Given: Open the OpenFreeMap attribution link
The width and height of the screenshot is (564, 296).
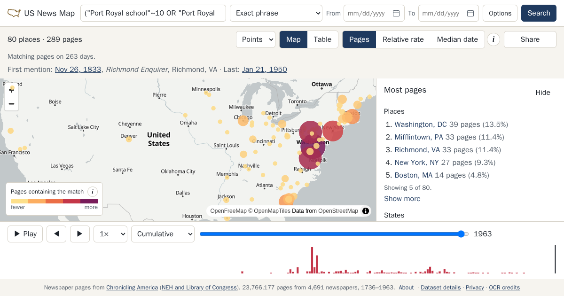Looking at the screenshot, I should point(228,211).
